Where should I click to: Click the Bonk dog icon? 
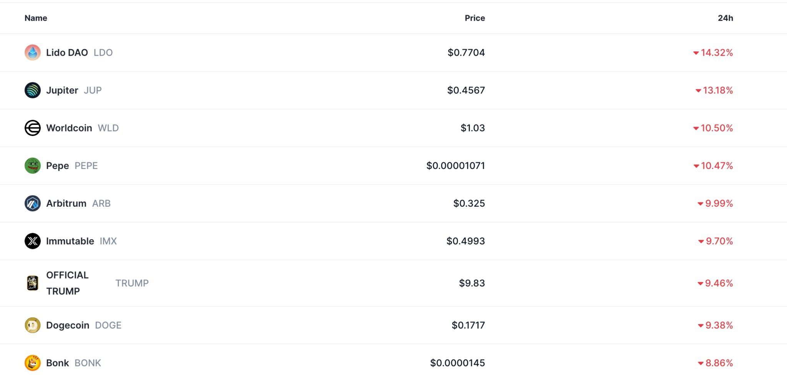pyautogui.click(x=33, y=363)
